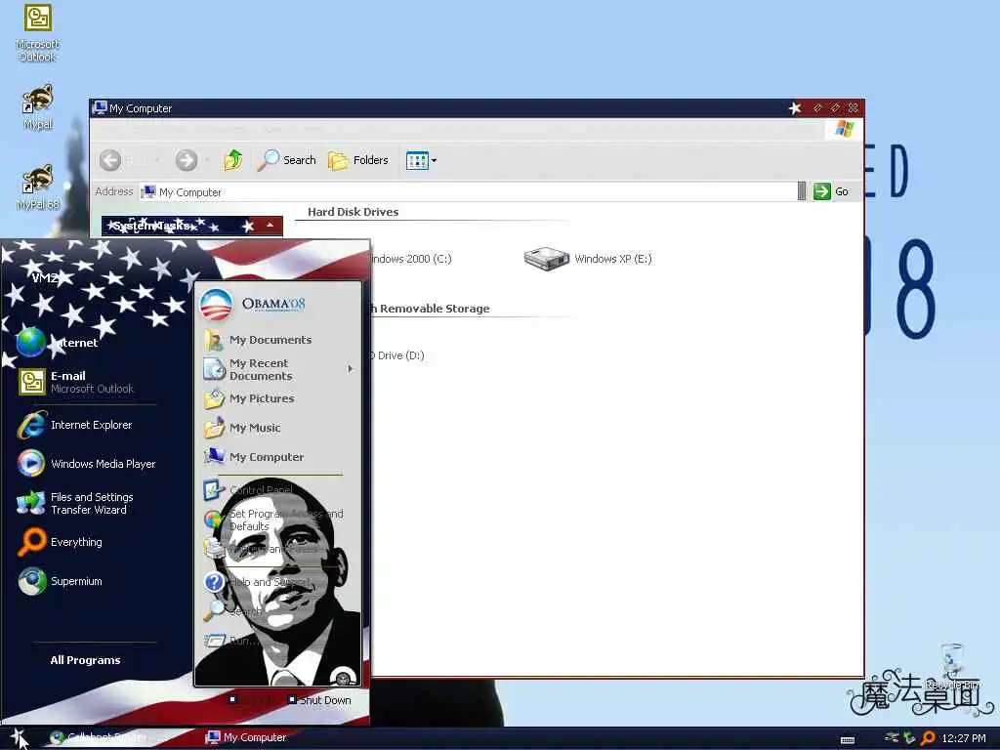The height and width of the screenshot is (750, 1000).
Task: Click the Go button beside address bar
Action: coord(832,191)
